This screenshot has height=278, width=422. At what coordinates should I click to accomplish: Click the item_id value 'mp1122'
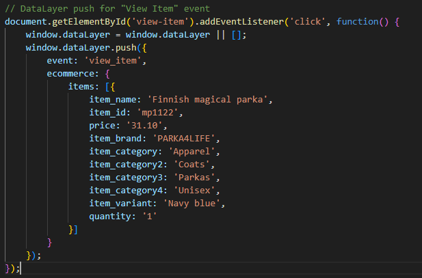pyautogui.click(x=158, y=113)
